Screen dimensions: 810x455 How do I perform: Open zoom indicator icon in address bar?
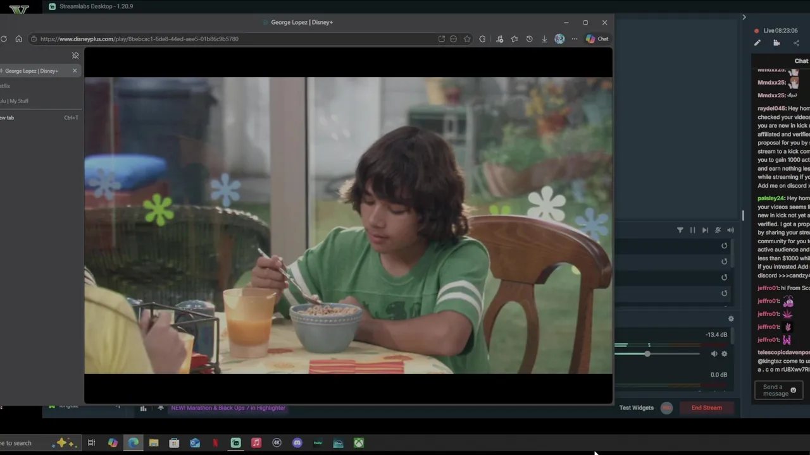click(x=453, y=39)
